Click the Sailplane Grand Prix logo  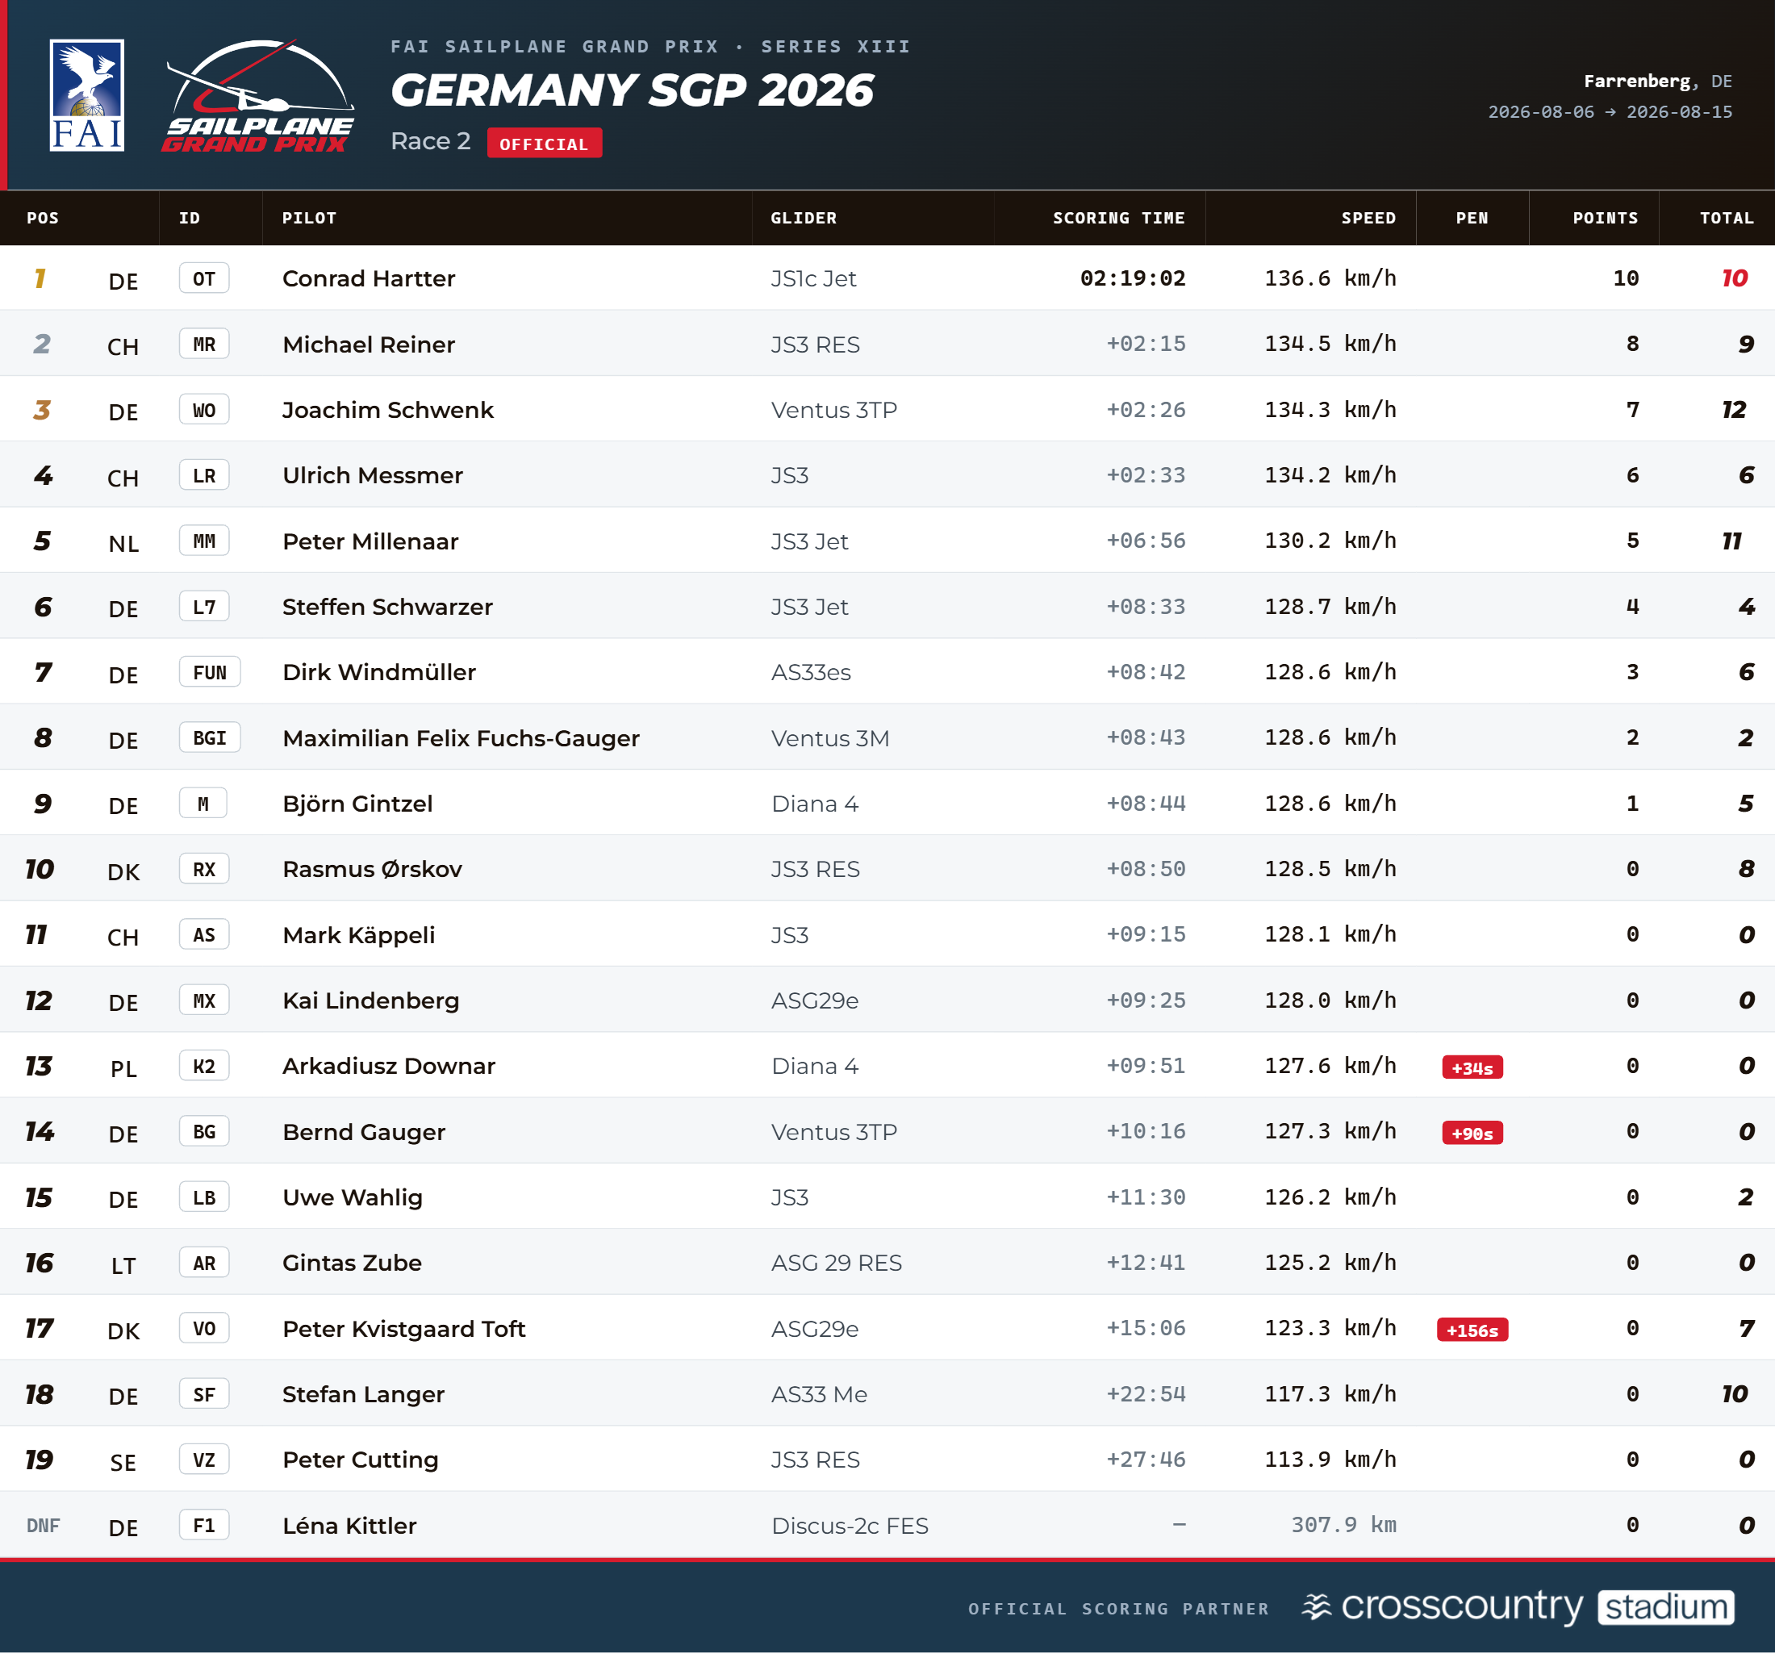(258, 95)
